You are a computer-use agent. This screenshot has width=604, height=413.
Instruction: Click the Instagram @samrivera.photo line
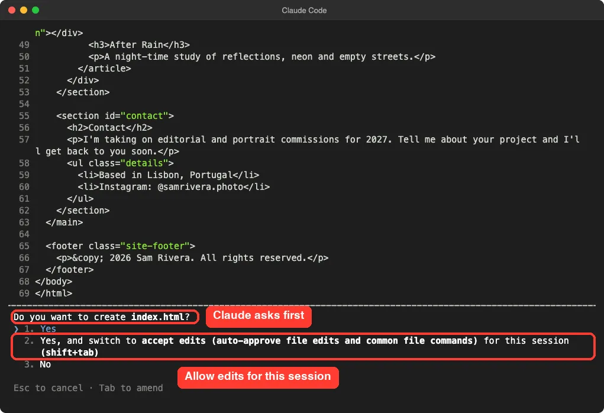point(174,187)
